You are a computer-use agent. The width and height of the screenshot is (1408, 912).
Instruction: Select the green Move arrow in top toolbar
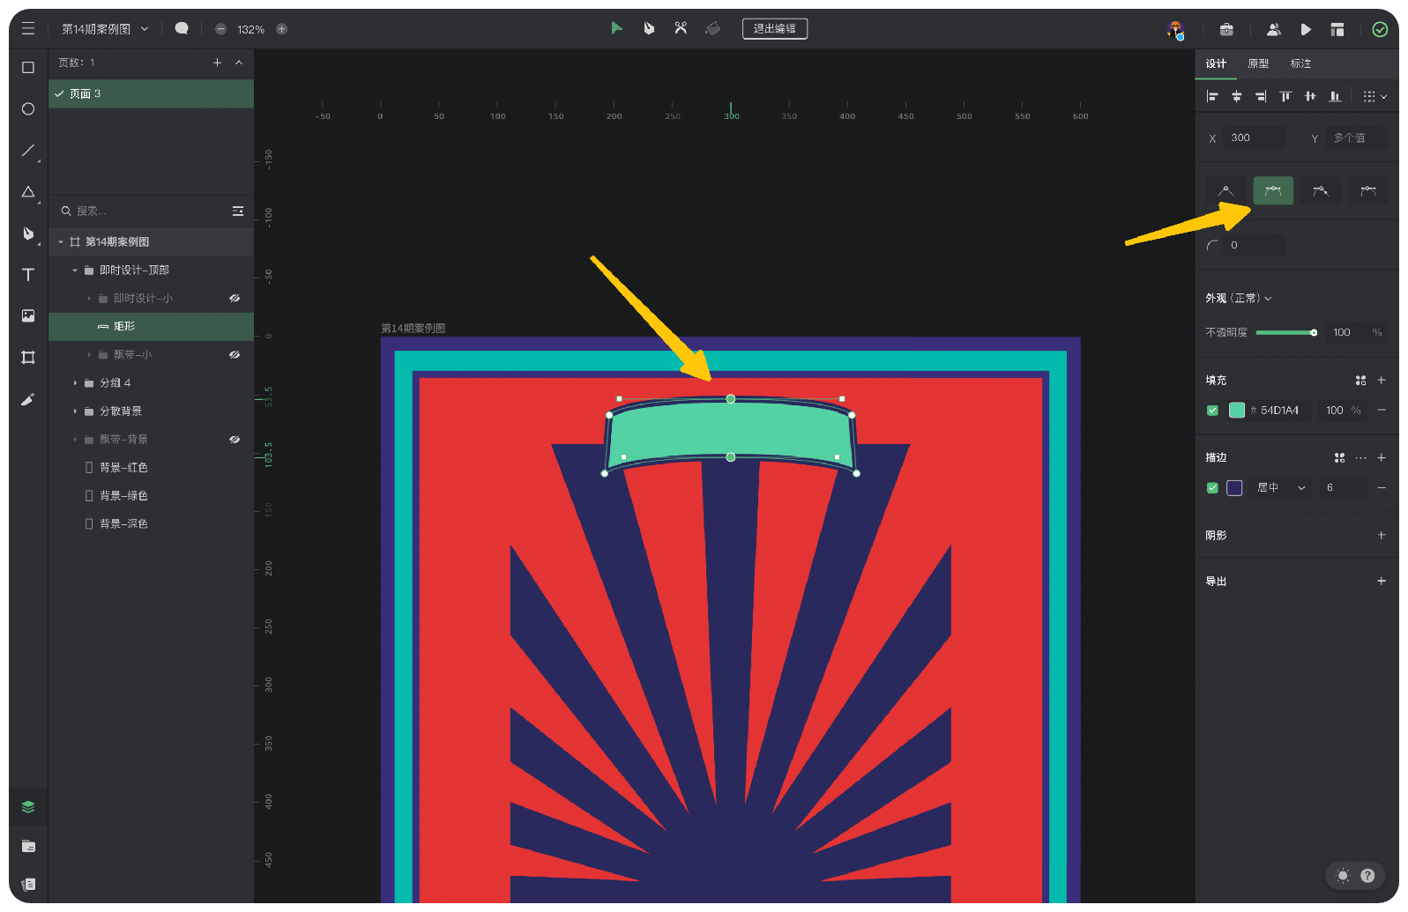coord(616,28)
